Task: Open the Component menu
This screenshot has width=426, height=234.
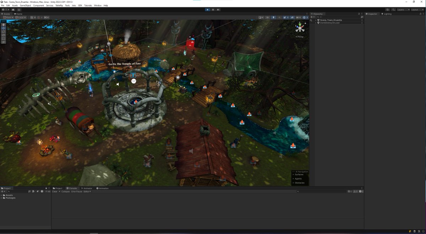Action: point(38,5)
